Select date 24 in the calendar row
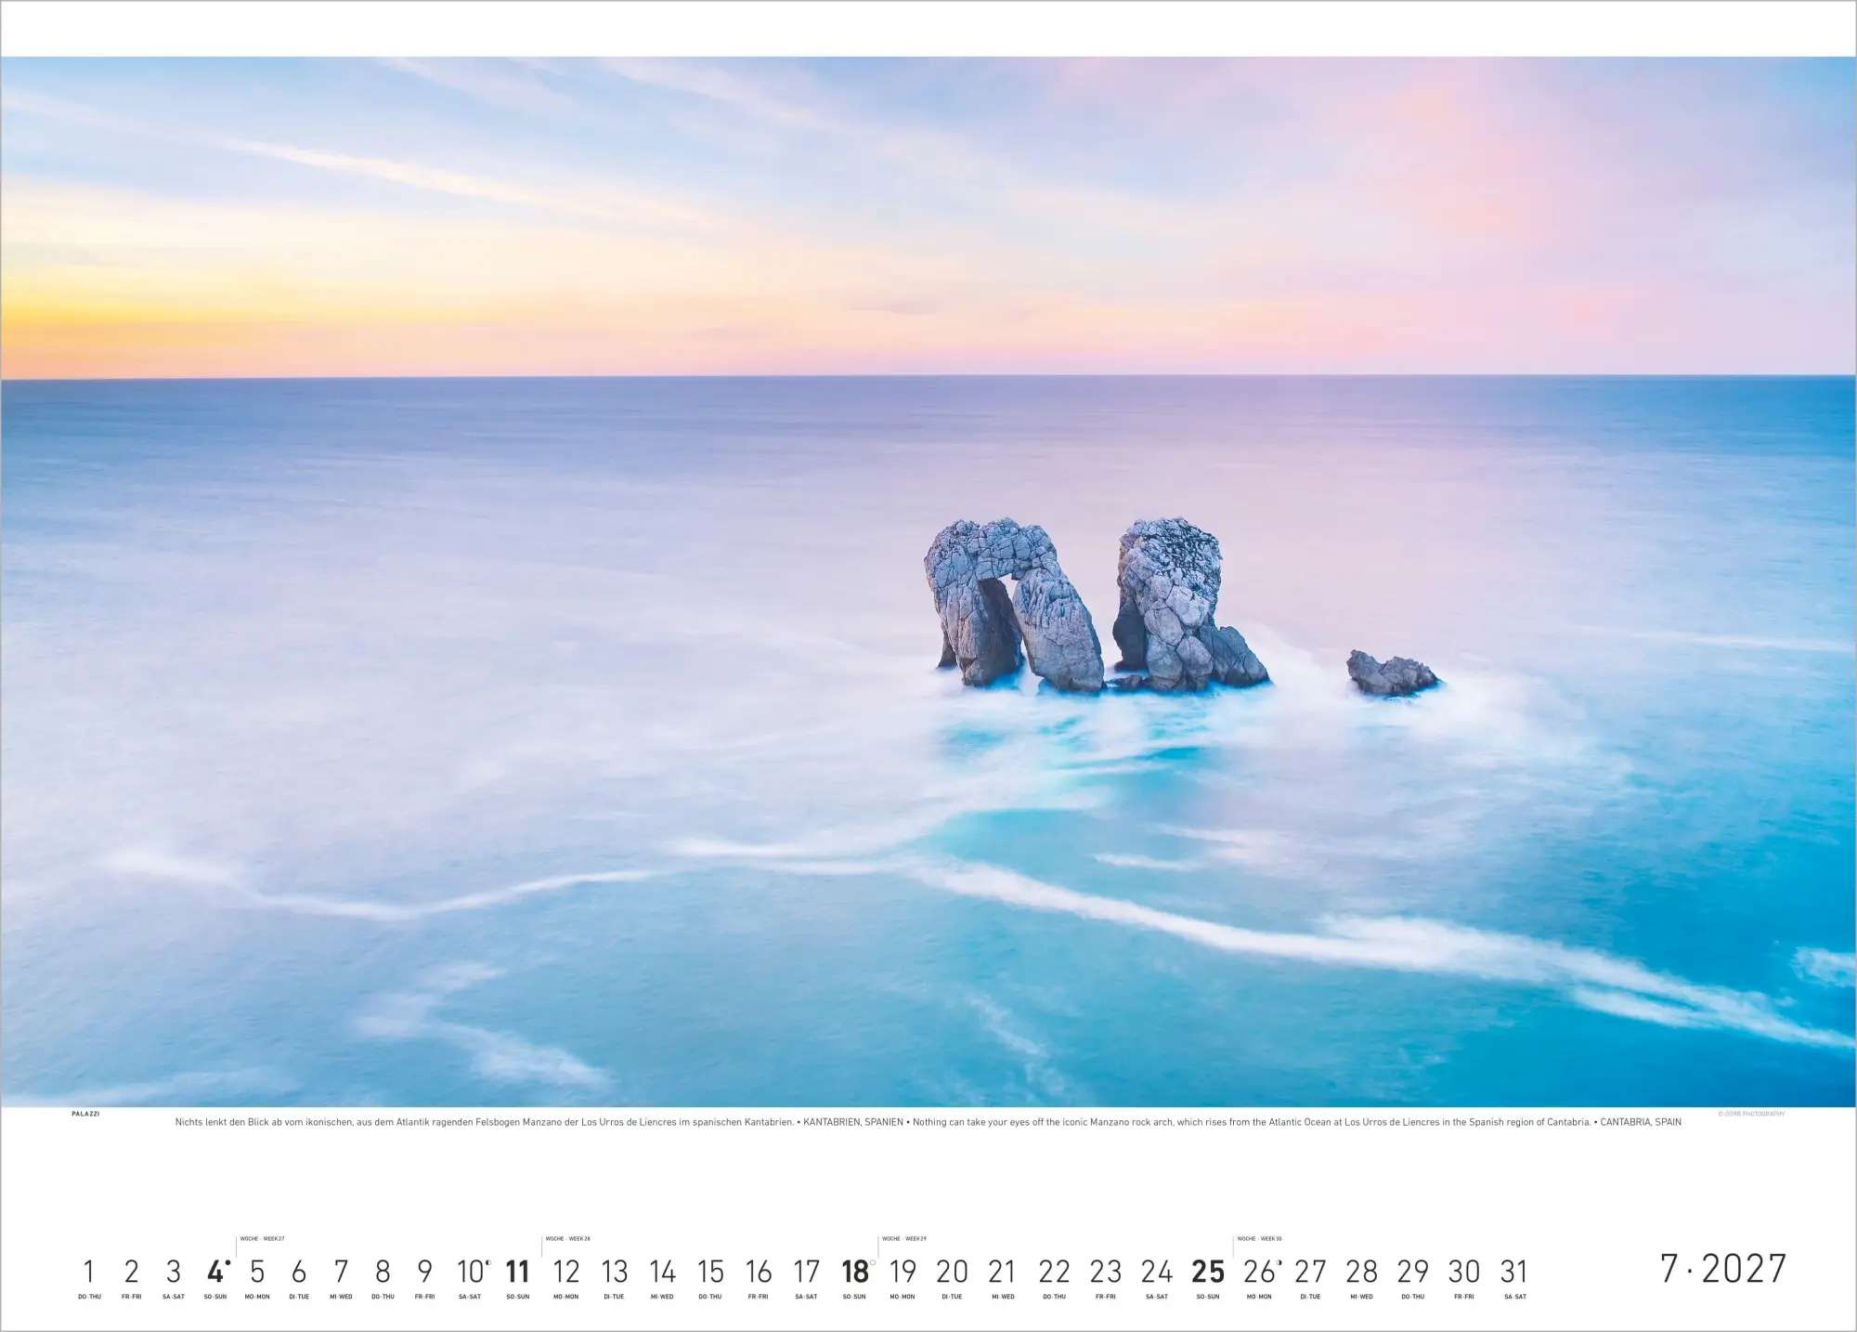Screen dimensions: 1857x1332 coord(1156,1271)
